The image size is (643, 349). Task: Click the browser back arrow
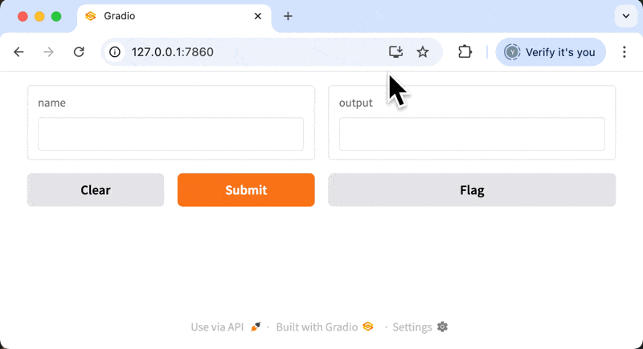(x=19, y=52)
